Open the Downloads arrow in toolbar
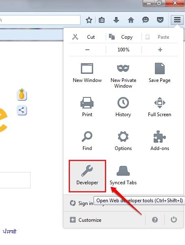This screenshot has height=245, width=185. (x=116, y=20)
